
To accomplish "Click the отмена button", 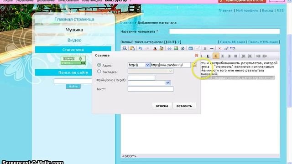I will pyautogui.click(x=162, y=106).
